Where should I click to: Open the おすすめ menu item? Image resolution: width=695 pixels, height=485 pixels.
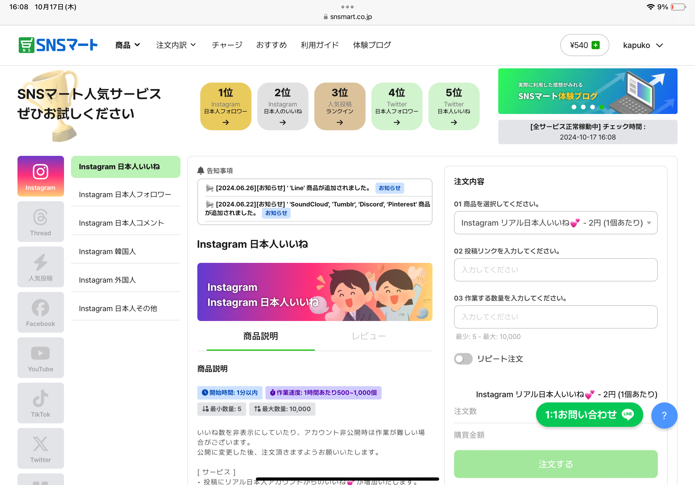(x=271, y=45)
